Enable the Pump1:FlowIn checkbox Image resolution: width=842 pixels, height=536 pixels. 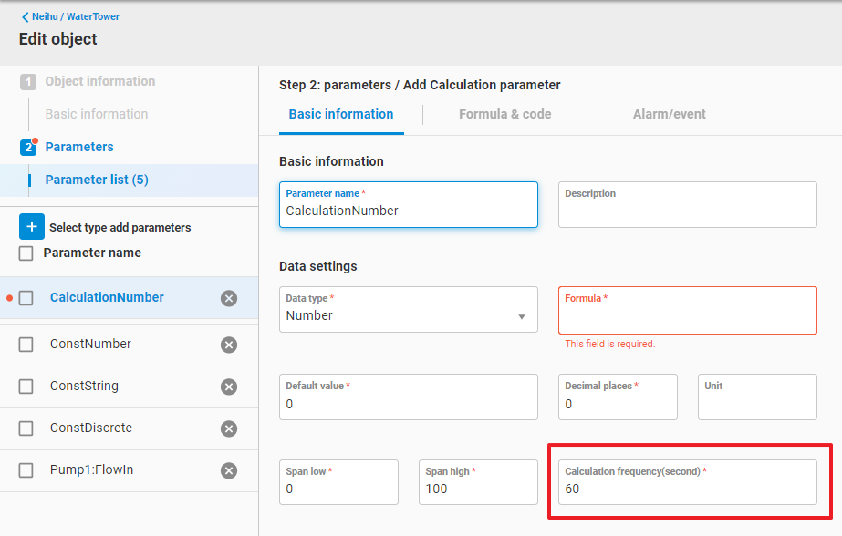[x=26, y=470]
